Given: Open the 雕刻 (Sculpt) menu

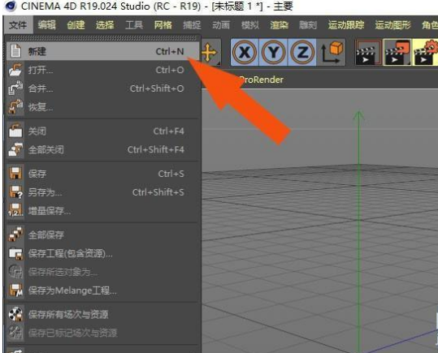Looking at the screenshot, I should tap(308, 25).
